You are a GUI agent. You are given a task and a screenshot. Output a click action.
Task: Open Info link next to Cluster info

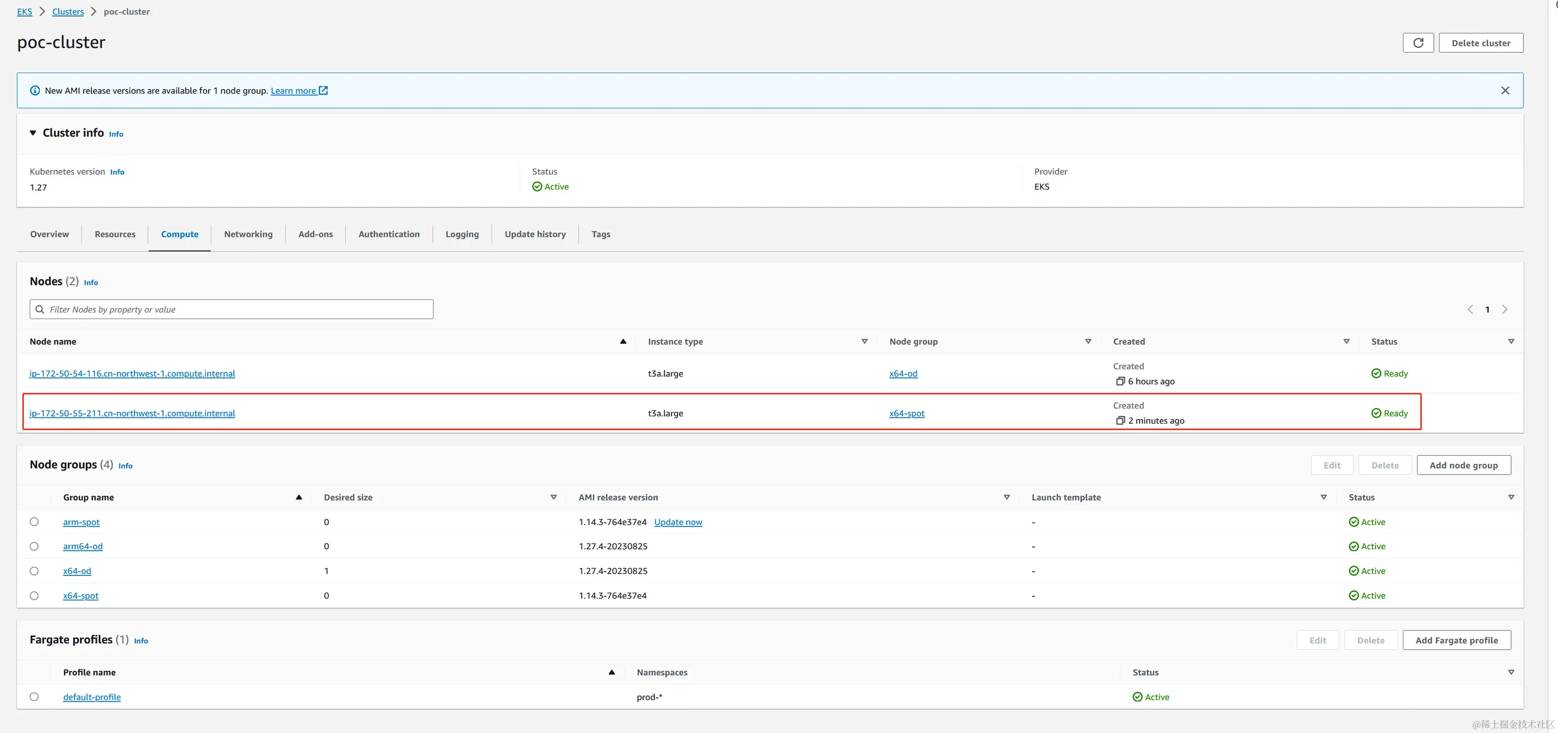point(116,134)
